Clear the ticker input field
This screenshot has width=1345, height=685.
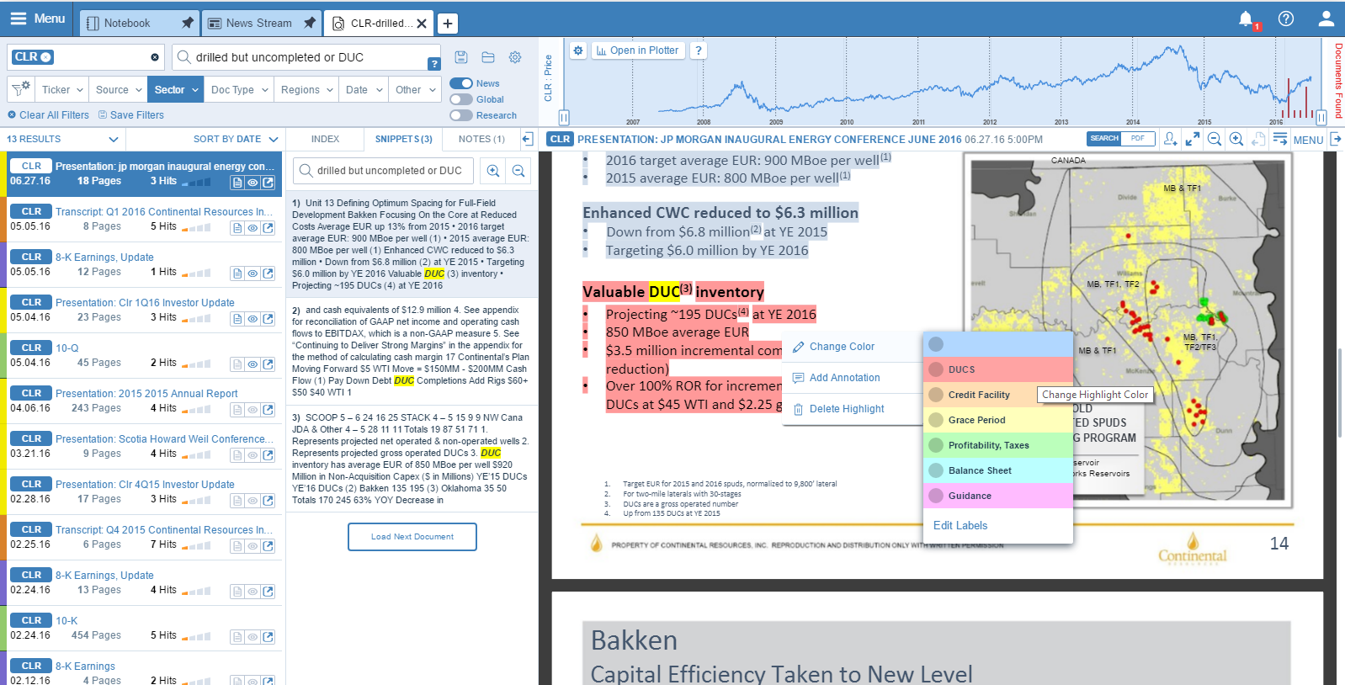point(155,57)
